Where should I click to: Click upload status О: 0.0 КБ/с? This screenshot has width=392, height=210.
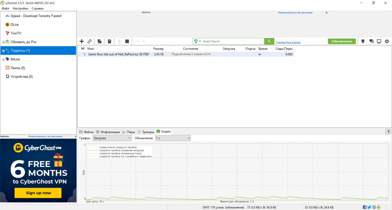[x=319, y=207]
